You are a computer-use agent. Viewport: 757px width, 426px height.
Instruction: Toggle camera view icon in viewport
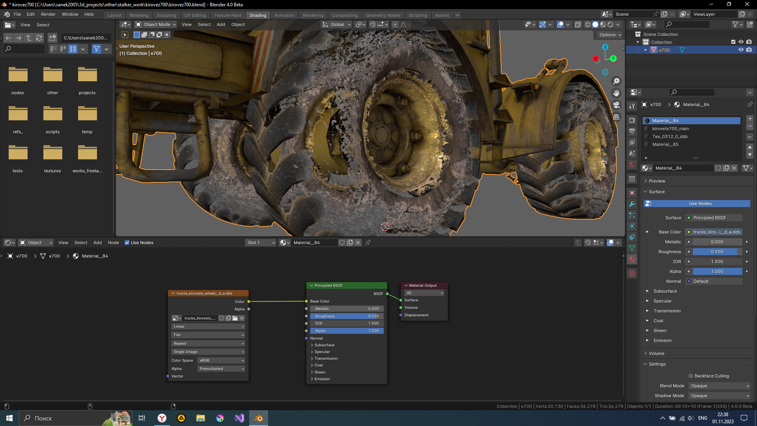616,105
